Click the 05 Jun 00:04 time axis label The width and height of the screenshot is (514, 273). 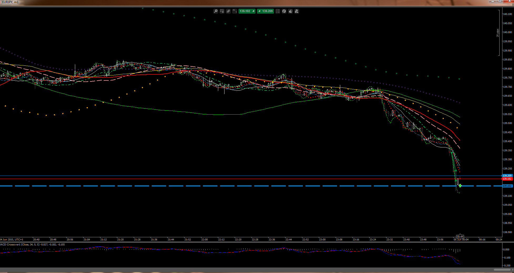pyautogui.click(x=461, y=240)
